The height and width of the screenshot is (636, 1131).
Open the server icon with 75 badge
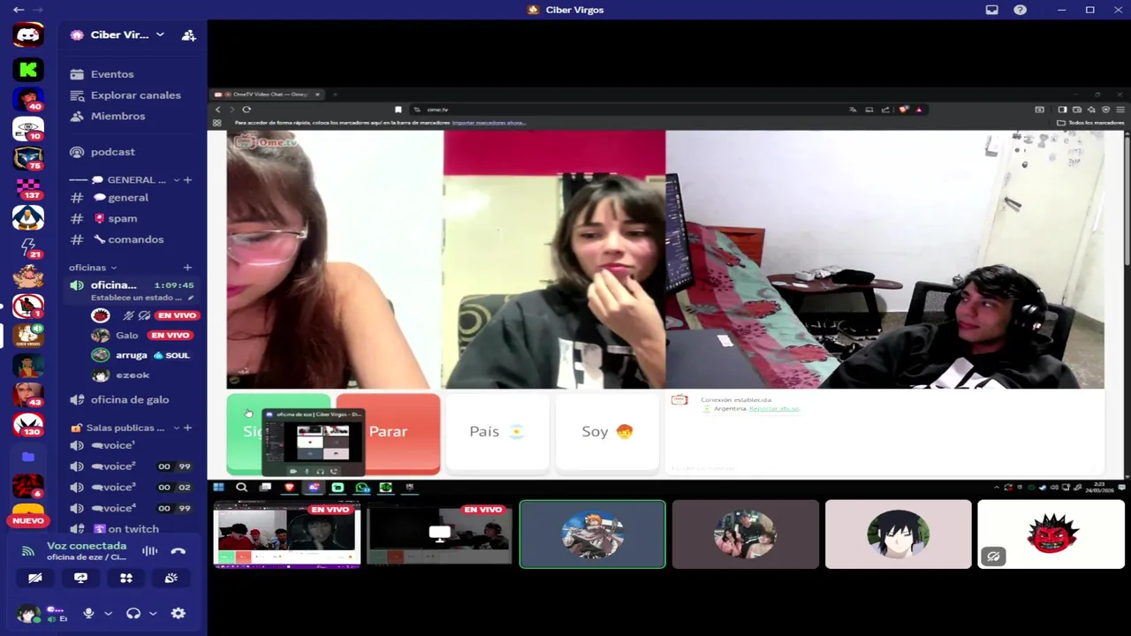click(x=28, y=159)
